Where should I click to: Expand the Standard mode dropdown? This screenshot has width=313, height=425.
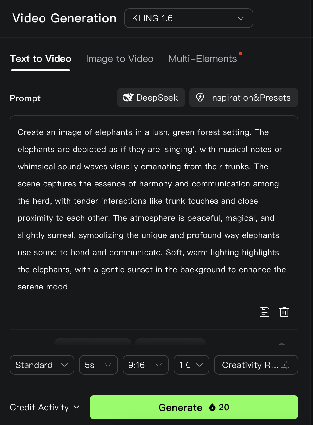42,365
